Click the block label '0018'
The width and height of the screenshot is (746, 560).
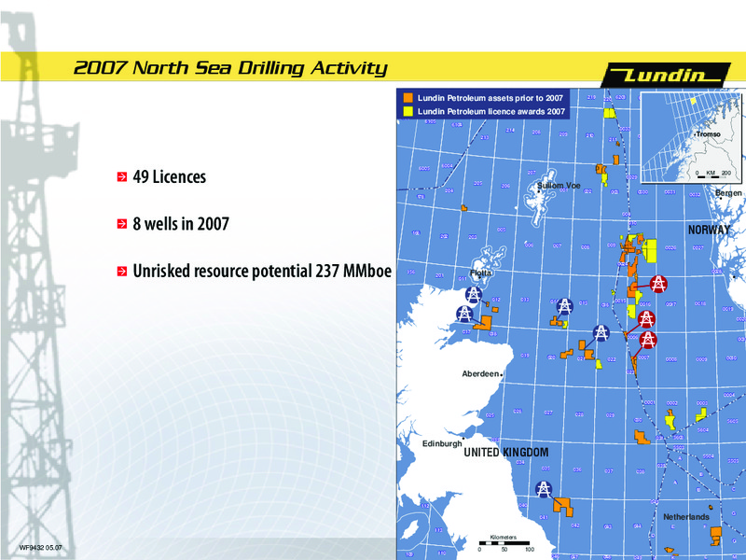pos(699,303)
